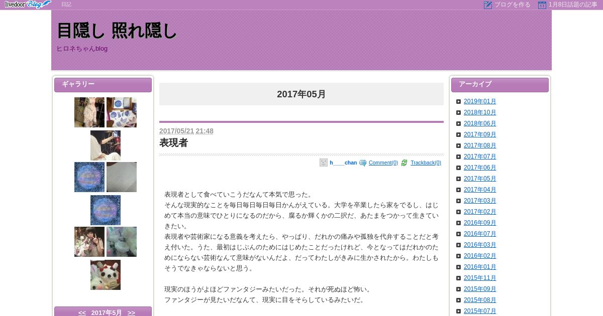This screenshot has height=316, width=603.
Task: Click the ヒロネちゃんblog subtitle
Action: pyautogui.click(x=82, y=49)
